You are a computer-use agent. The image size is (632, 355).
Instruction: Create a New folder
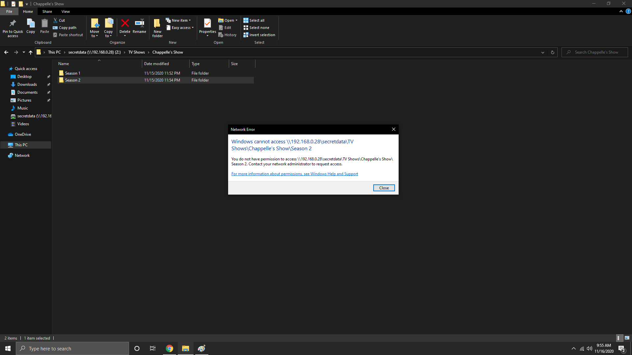click(157, 28)
